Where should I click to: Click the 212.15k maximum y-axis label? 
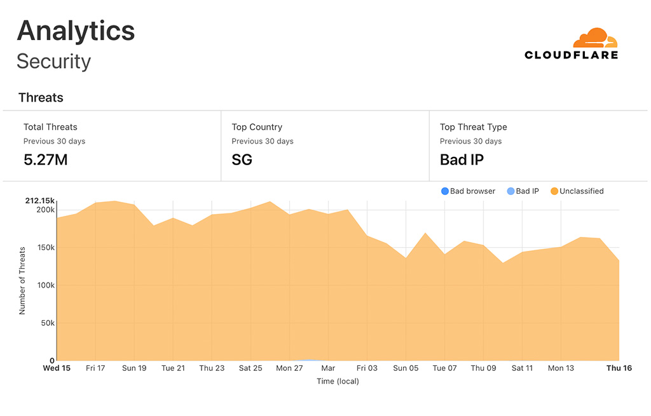(41, 201)
